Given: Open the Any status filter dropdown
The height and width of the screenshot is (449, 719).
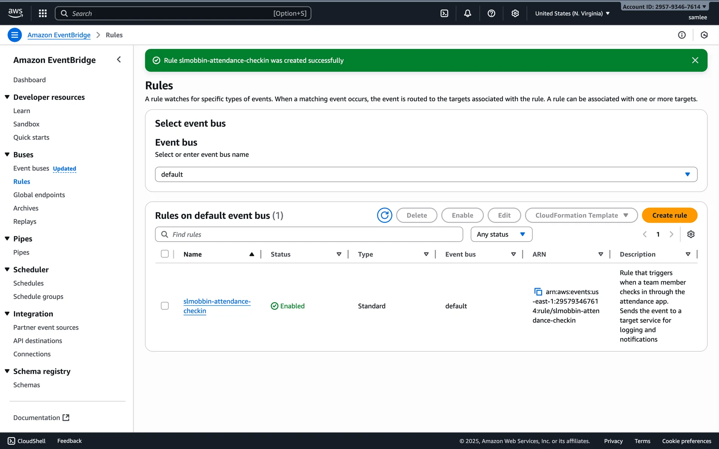Looking at the screenshot, I should pos(501,234).
